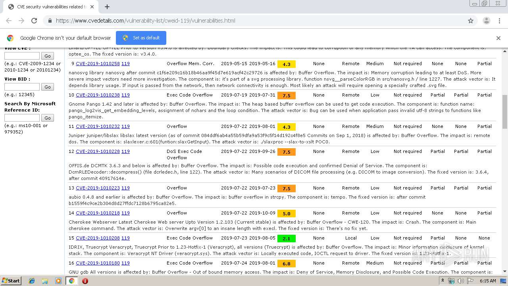This screenshot has width=508, height=286.
Task: Open link CVE-2019-1010232
Action: tap(98, 126)
